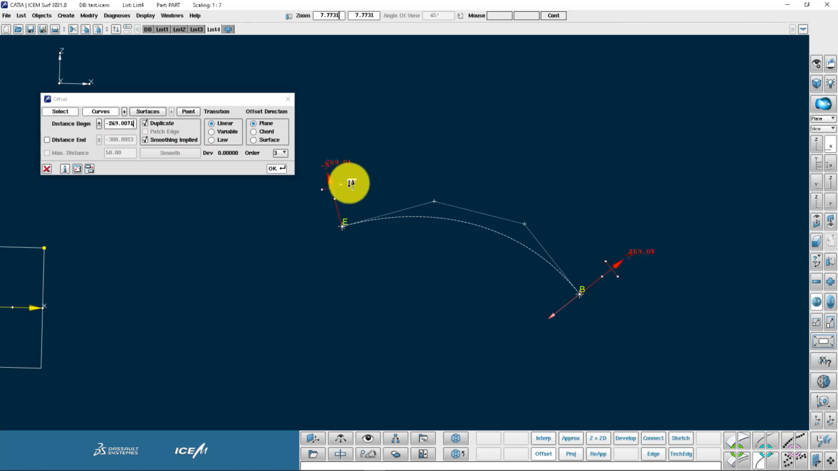Click the command input line at bottom
This screenshot has width=838, height=471.
tap(510, 466)
